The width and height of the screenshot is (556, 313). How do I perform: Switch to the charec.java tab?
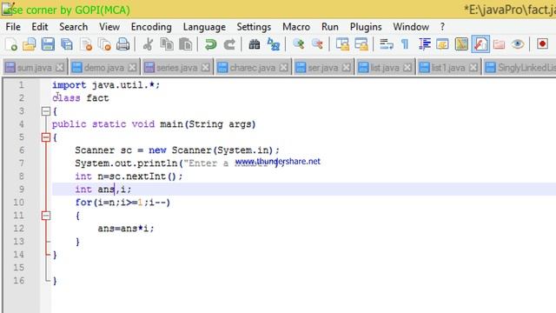click(252, 68)
